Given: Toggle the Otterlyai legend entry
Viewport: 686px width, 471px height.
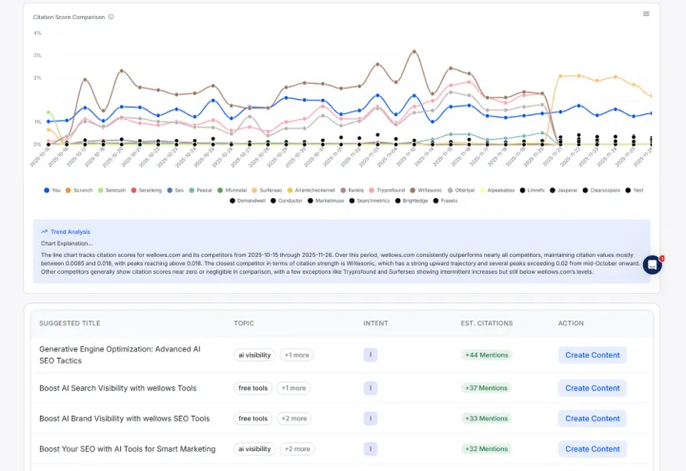Looking at the screenshot, I should 461,190.
